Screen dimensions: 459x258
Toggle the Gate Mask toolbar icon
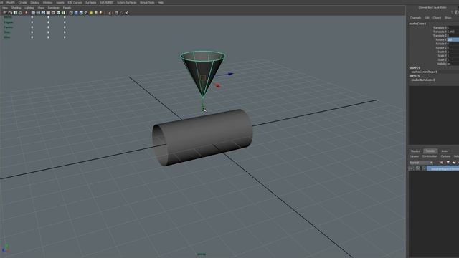pos(48,13)
